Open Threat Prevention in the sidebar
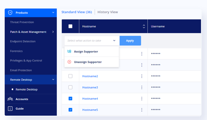The width and height of the screenshot is (207, 120). pyautogui.click(x=22, y=22)
